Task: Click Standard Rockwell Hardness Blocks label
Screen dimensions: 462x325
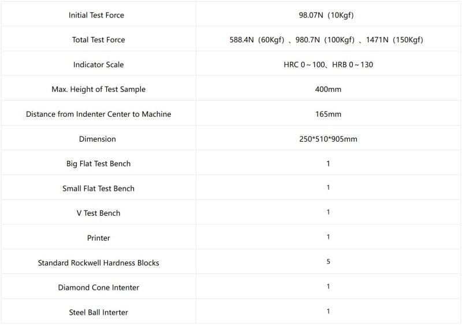Action: click(x=98, y=263)
